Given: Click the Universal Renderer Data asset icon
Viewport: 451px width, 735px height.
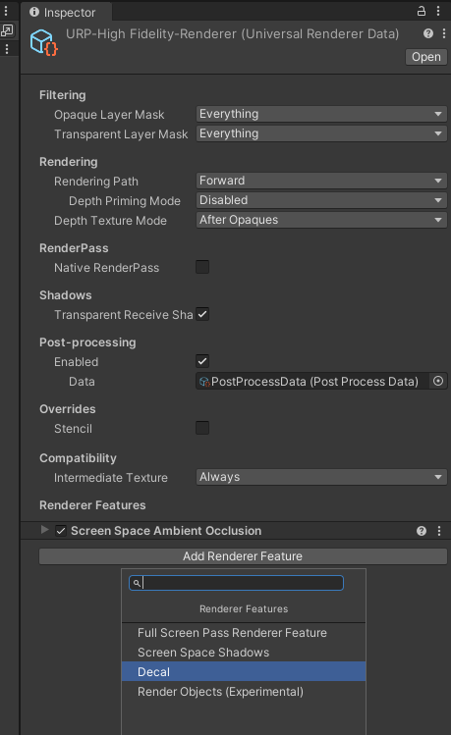Looking at the screenshot, I should pyautogui.click(x=43, y=42).
